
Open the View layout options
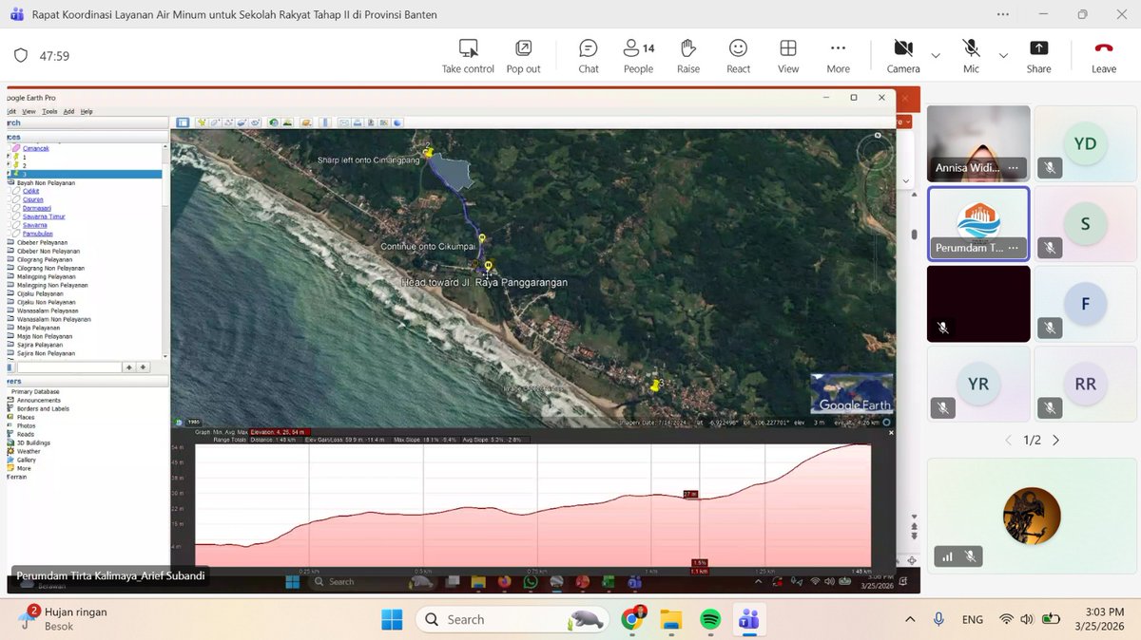tap(788, 56)
